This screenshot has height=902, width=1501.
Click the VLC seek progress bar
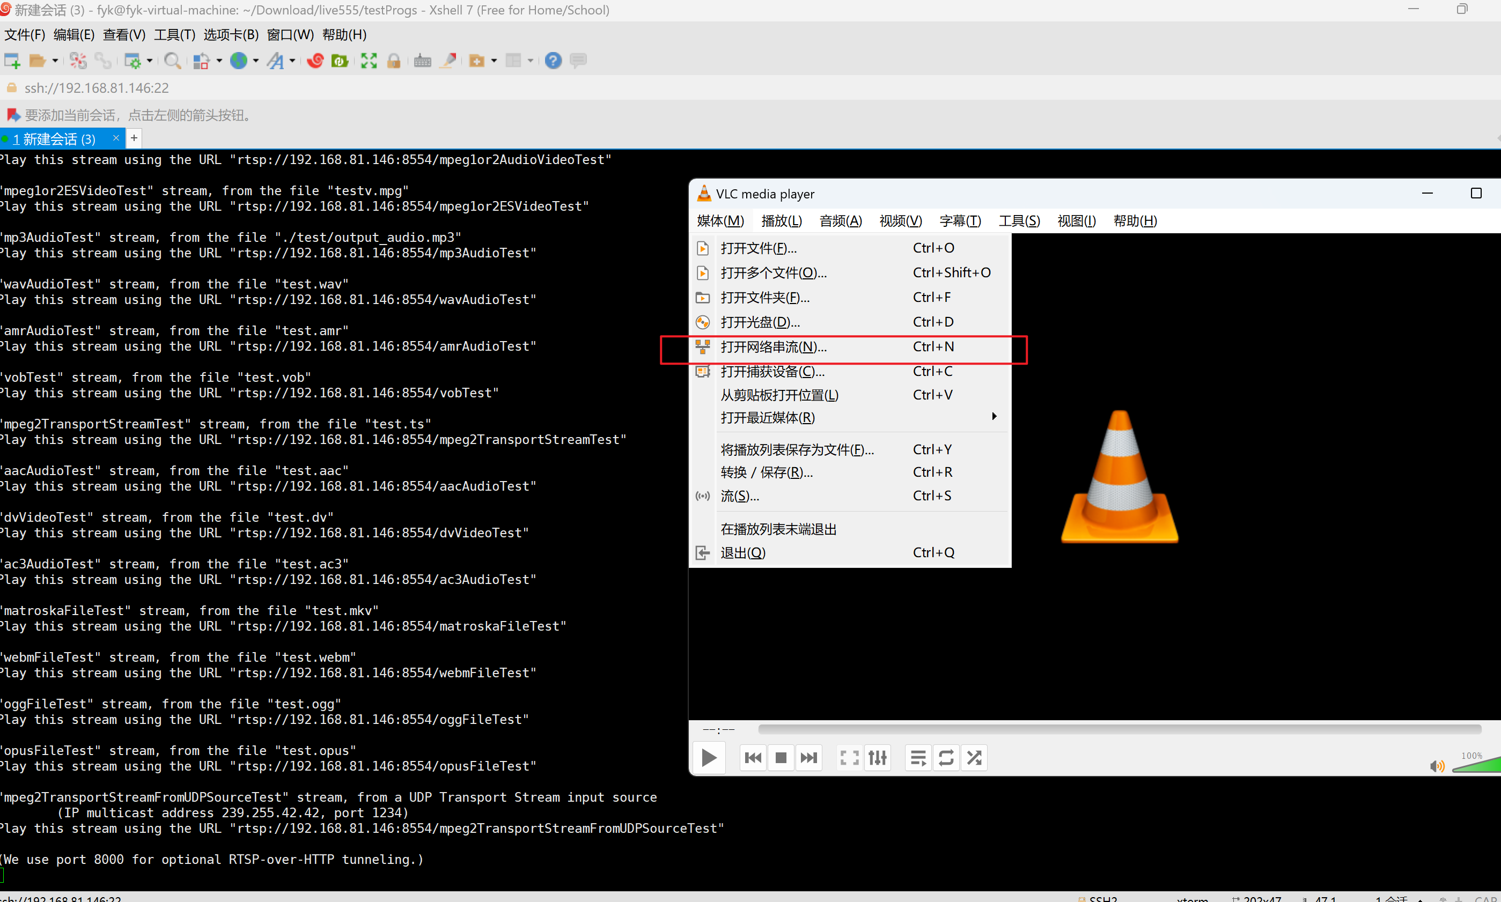pyautogui.click(x=1119, y=728)
